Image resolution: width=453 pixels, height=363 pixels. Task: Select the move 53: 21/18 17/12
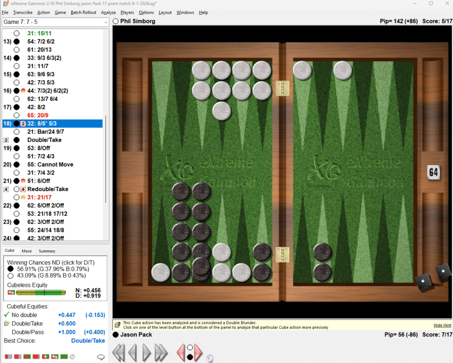coord(47,214)
